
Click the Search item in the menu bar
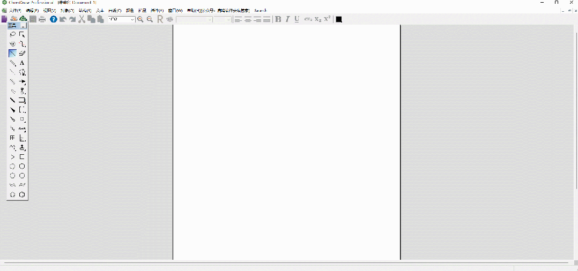click(x=260, y=10)
